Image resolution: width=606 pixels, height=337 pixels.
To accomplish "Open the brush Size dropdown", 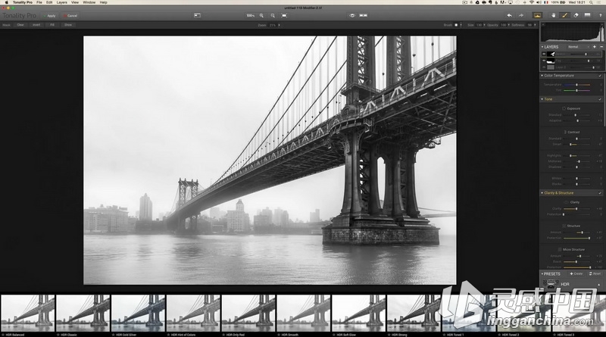I will (x=484, y=25).
